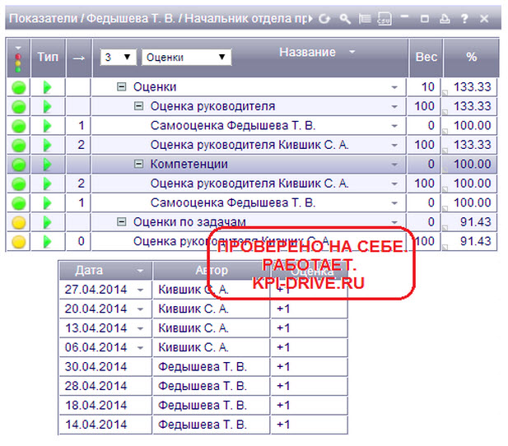The width and height of the screenshot is (508, 446).
Task: Click yellow status circle for Оценки по задачам
Action: pos(18,222)
